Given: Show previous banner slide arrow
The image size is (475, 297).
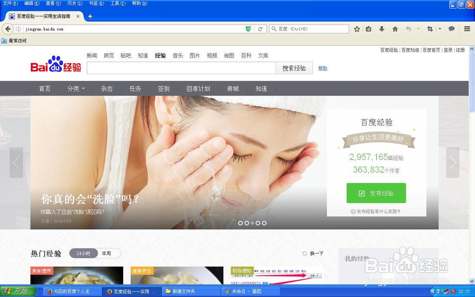Looking at the screenshot, I should pos(16,163).
